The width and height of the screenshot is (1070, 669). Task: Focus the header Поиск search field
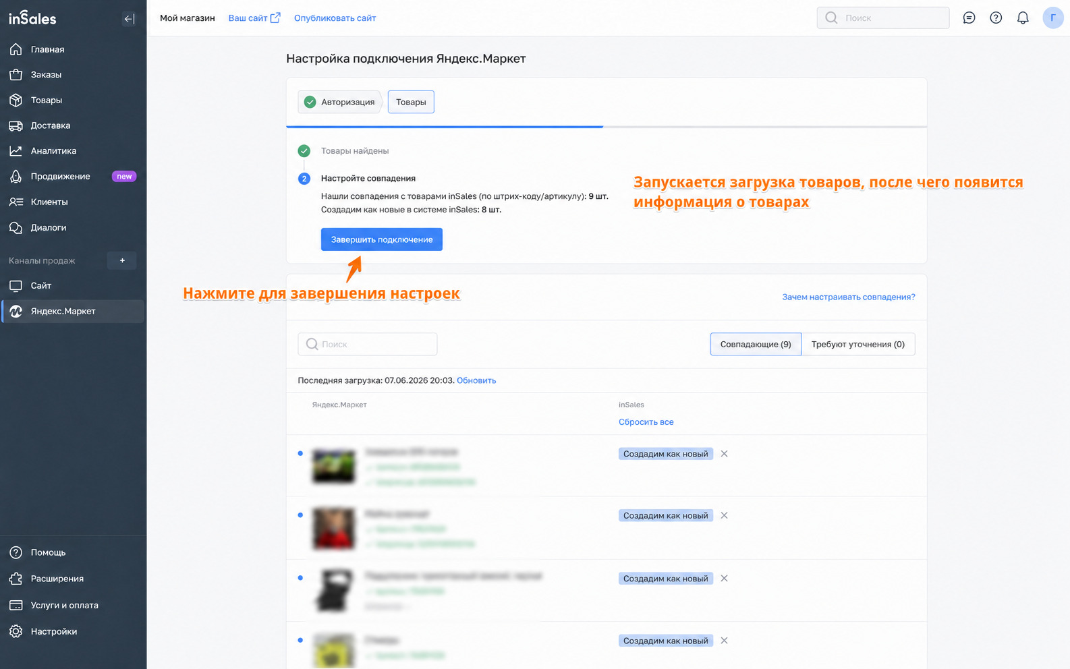(x=883, y=18)
